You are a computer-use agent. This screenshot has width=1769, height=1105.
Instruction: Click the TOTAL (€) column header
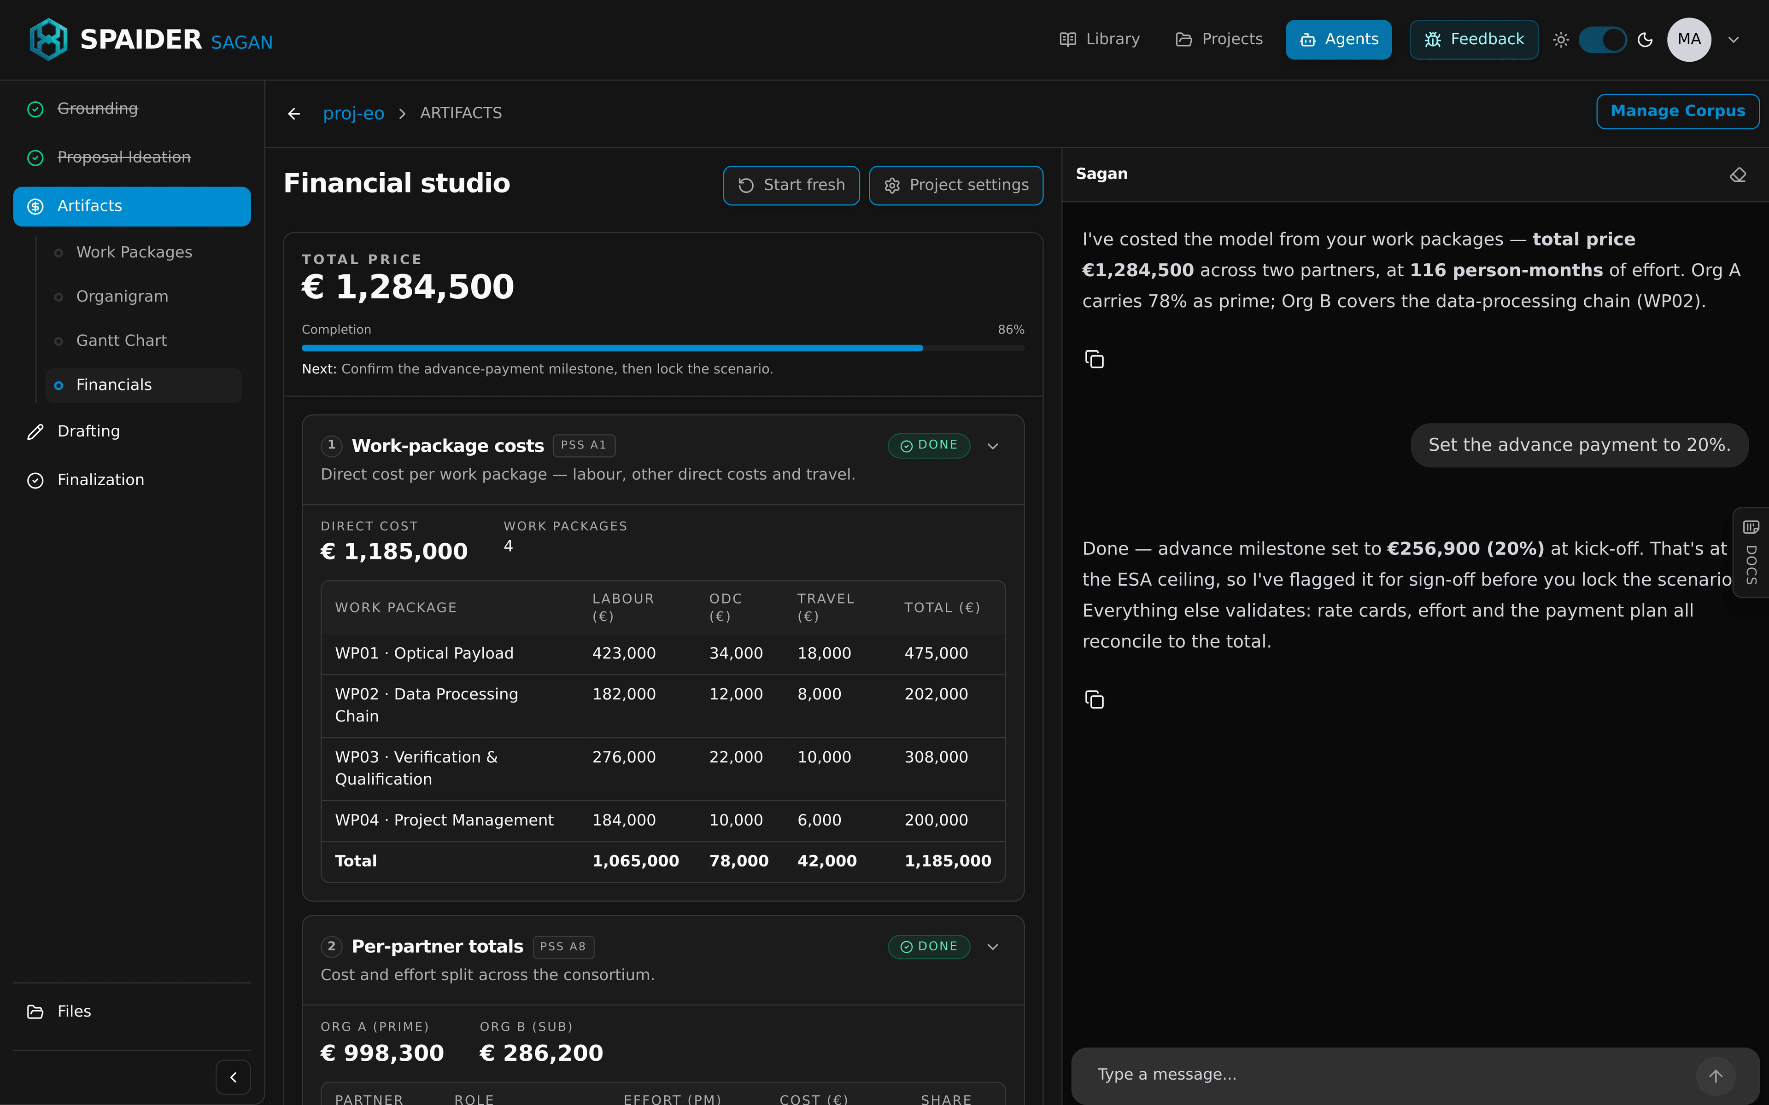(942, 608)
